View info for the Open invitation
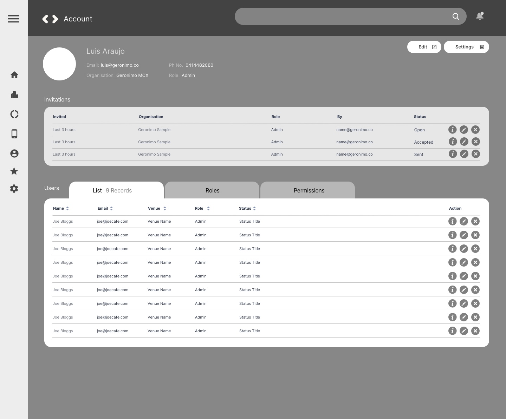Viewport: 506px width, 419px height. [453, 130]
